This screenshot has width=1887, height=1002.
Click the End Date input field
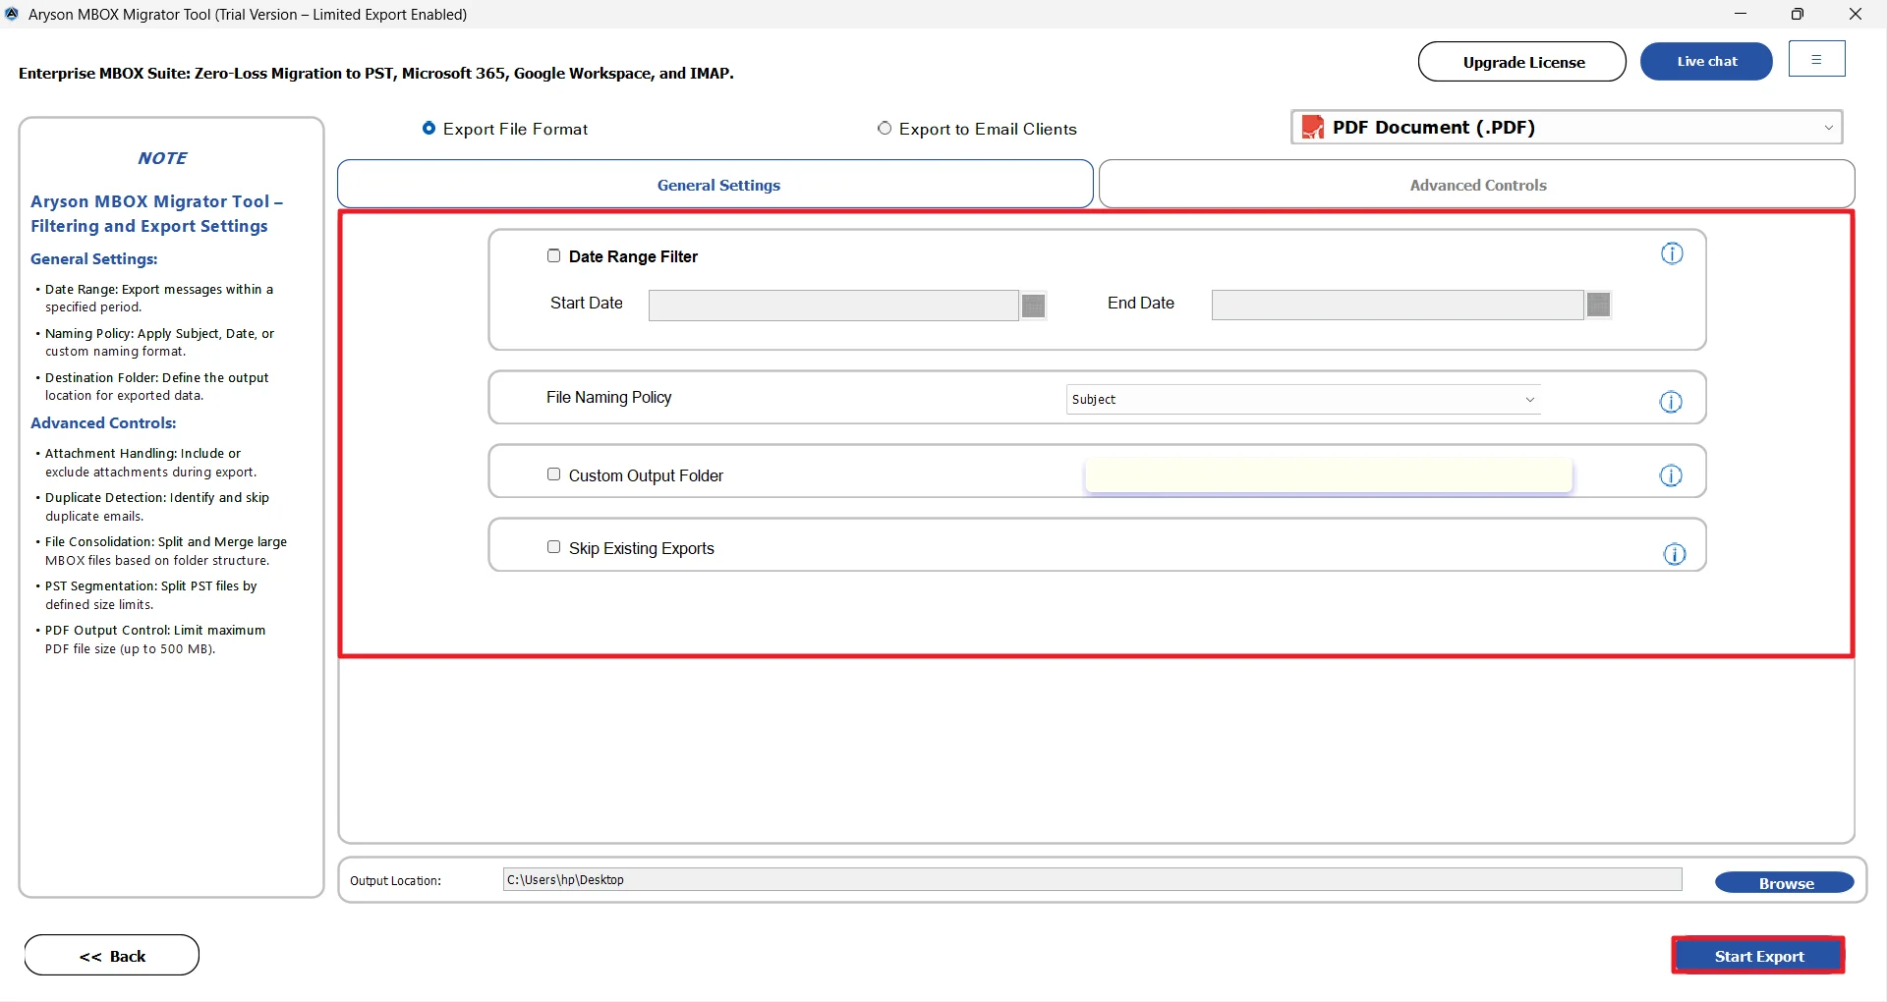(x=1398, y=305)
